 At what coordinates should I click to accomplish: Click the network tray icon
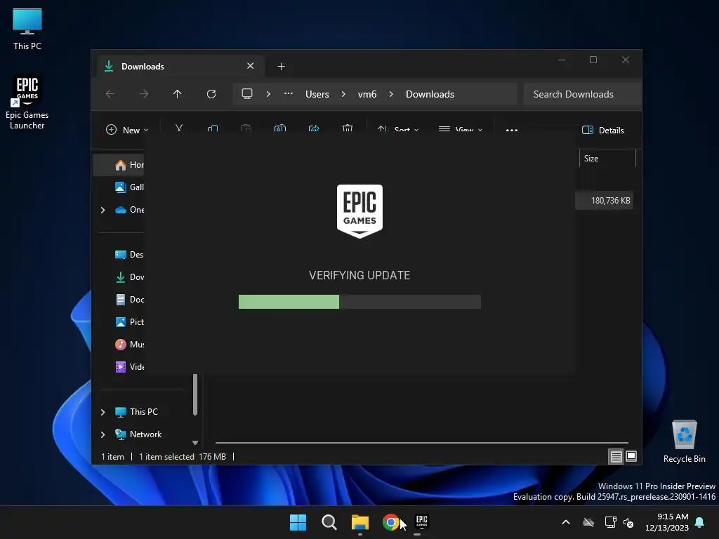point(610,522)
